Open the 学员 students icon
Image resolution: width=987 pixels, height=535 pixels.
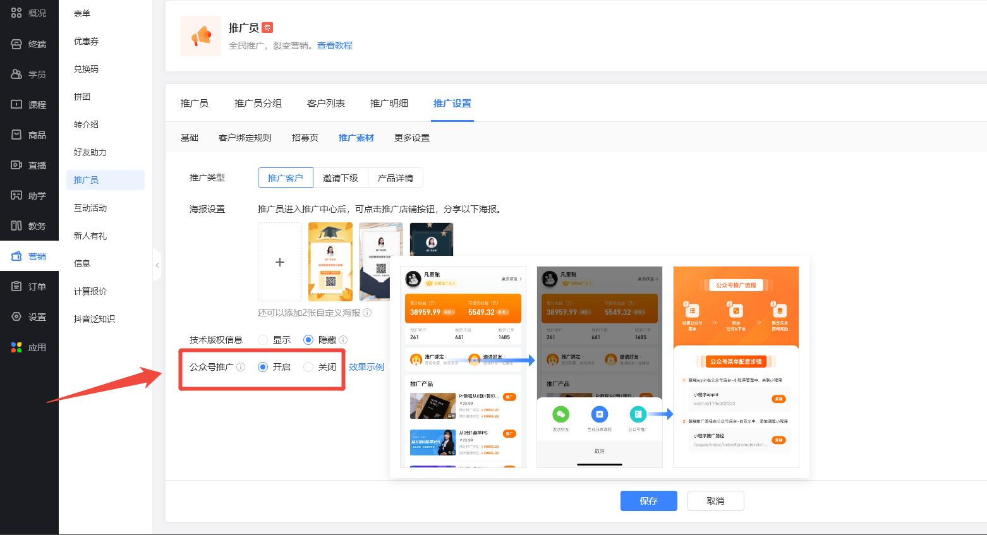point(16,74)
